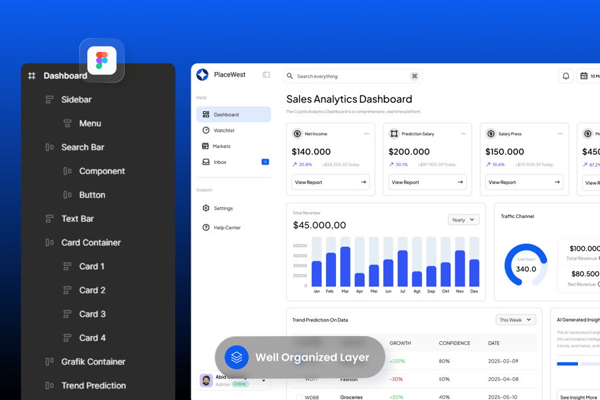Toggle the sidebar collapse icon
600x400 pixels.
point(266,75)
